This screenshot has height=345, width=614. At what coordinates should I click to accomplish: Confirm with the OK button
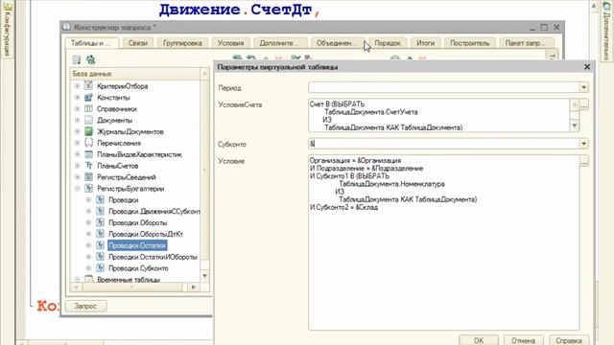point(479,340)
